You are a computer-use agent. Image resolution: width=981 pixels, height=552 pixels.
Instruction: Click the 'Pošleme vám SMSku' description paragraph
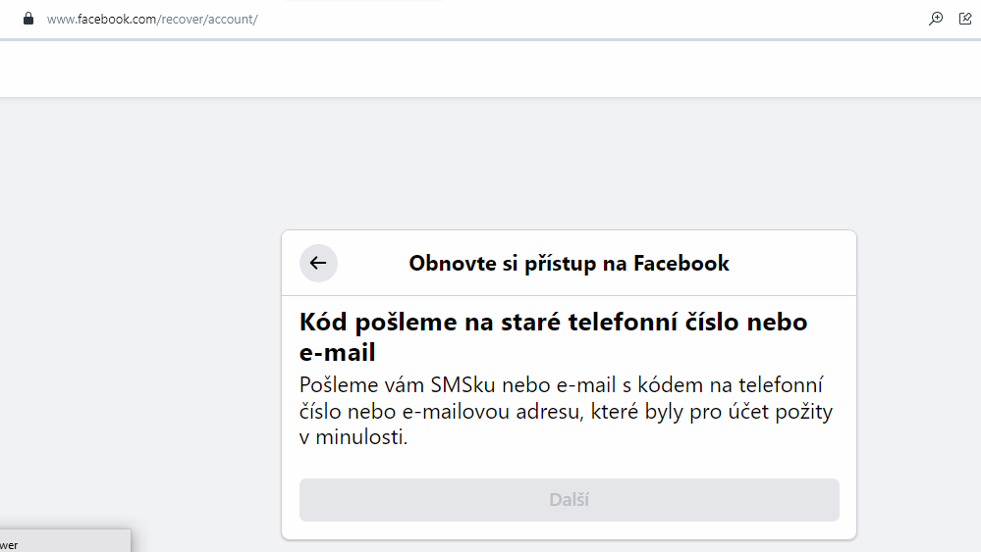click(x=567, y=411)
